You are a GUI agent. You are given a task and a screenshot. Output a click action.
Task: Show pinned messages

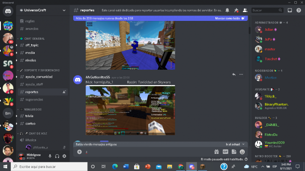pyautogui.click(x=236, y=10)
